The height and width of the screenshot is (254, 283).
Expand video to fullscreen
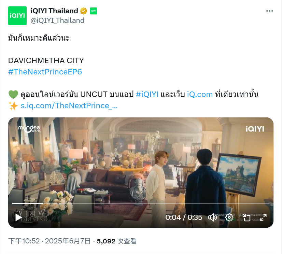pos(263,217)
